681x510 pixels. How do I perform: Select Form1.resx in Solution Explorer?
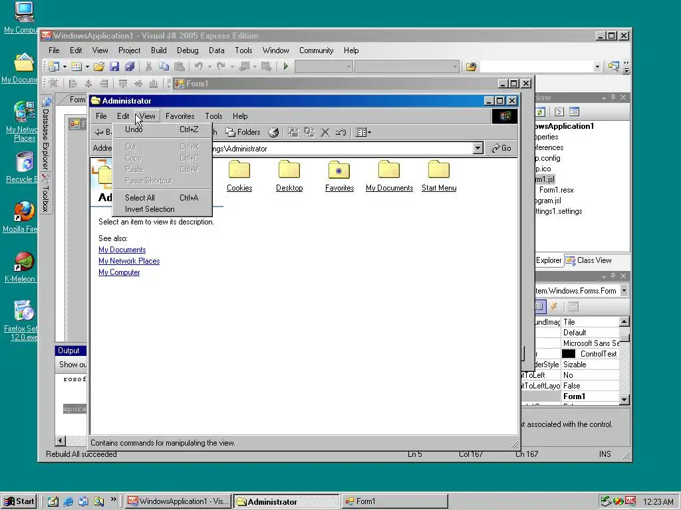(x=557, y=190)
